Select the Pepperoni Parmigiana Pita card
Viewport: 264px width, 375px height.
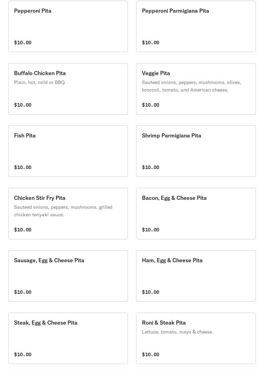(196, 26)
